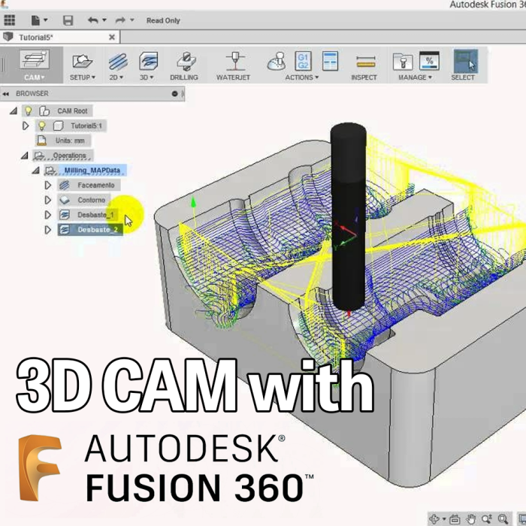Click the Inspect measure ruler icon
Screen dimensions: 526x526
pyautogui.click(x=366, y=62)
